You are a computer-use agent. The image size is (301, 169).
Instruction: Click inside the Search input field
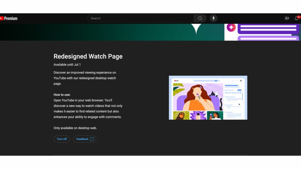click(132, 18)
